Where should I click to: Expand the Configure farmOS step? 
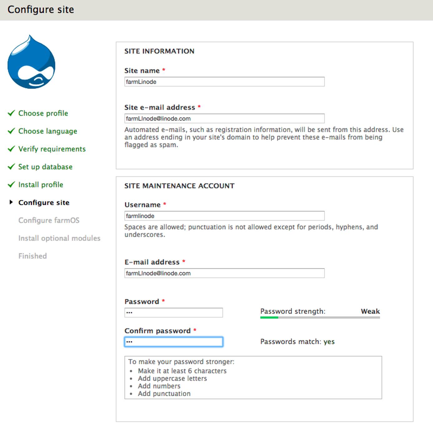[49, 220]
